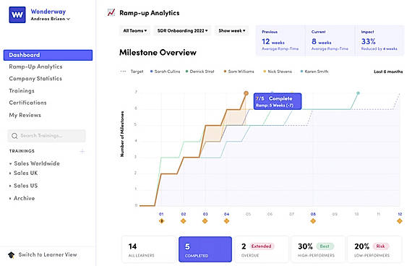Open the SDR Onboarding 2022 dropdown

coord(182,31)
